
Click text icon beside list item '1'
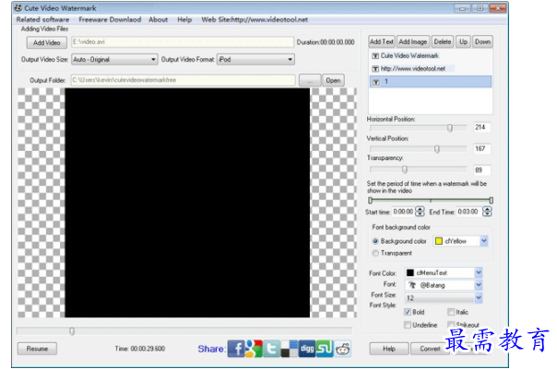click(x=376, y=82)
